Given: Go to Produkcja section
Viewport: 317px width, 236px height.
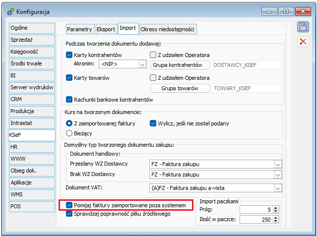Looking at the screenshot, I should [32, 112].
